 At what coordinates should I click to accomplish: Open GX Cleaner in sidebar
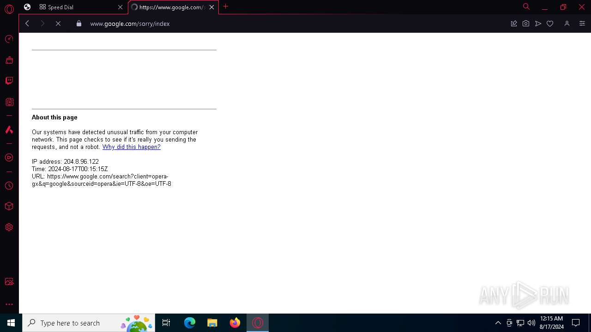(x=9, y=60)
